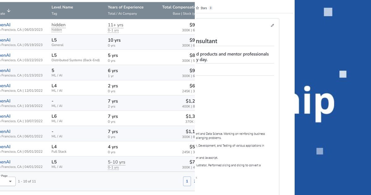Sort by the Level Name column header
The image size is (371, 195).
pos(62,7)
